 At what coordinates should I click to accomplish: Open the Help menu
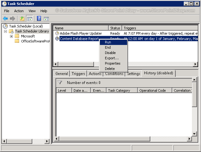(x=44, y=11)
